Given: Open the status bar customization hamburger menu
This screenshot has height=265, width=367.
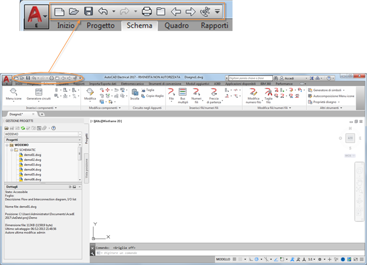Looking at the screenshot, I should point(362,259).
